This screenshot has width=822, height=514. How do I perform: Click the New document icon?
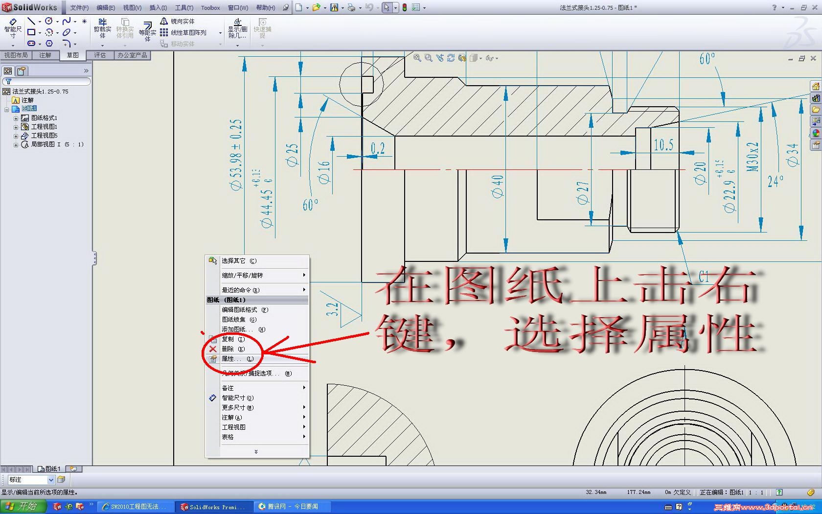pos(298,7)
